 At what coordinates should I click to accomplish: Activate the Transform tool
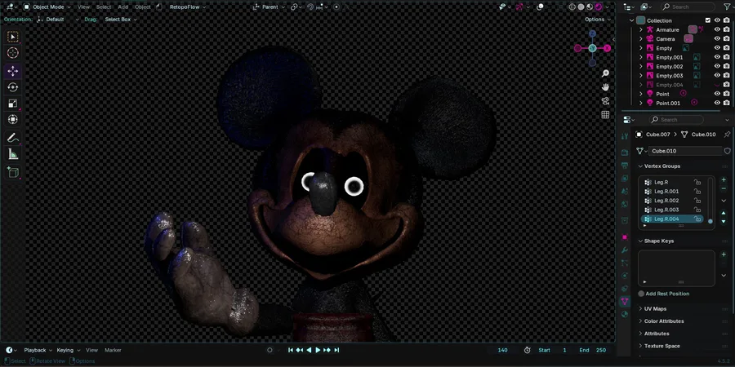pos(12,119)
